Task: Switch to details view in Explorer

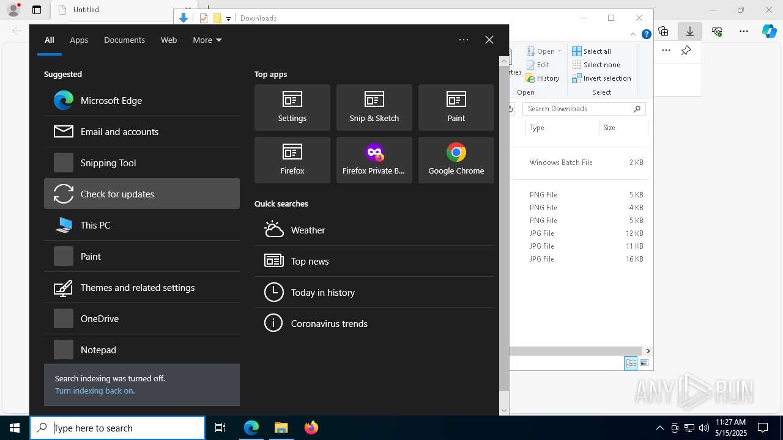Action: tap(631, 363)
